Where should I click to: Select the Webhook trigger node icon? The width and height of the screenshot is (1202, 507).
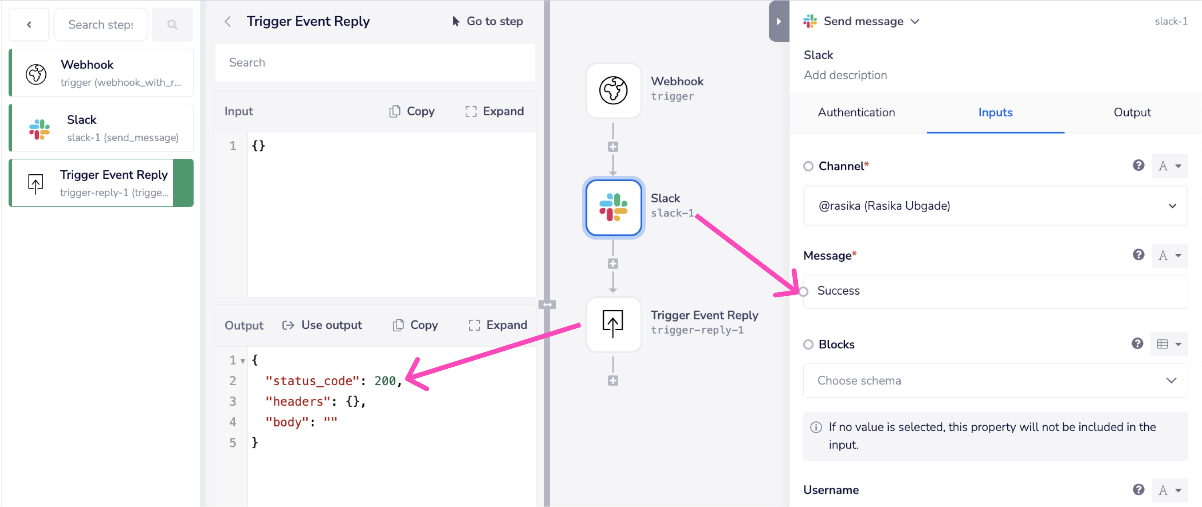[x=613, y=90]
